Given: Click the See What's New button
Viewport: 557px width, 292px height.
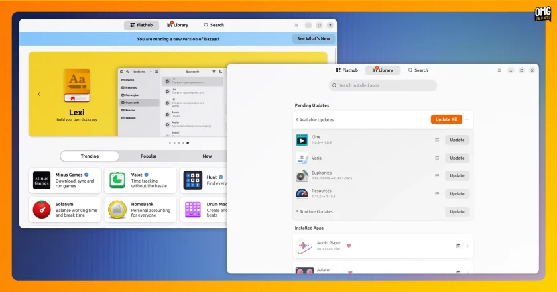Looking at the screenshot, I should [x=313, y=38].
